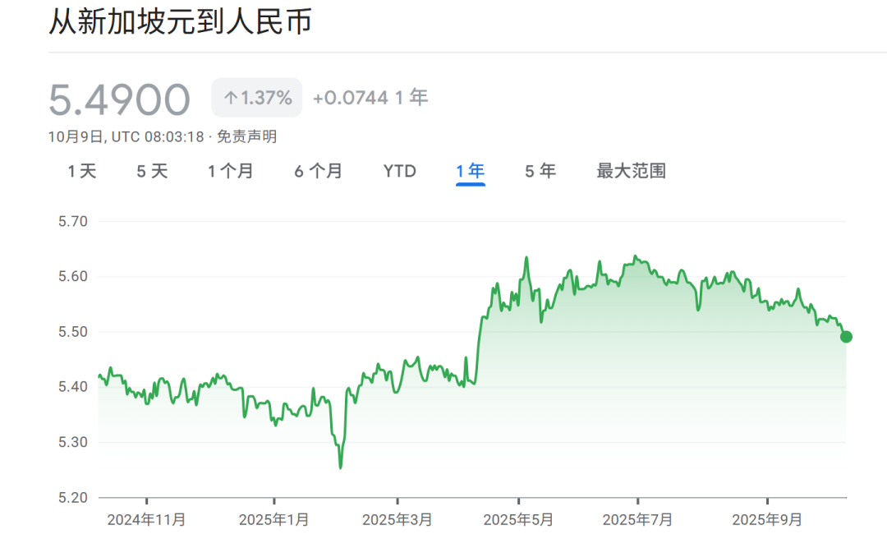Click the 2025年3月 axis label
887x539 pixels.
[397, 519]
